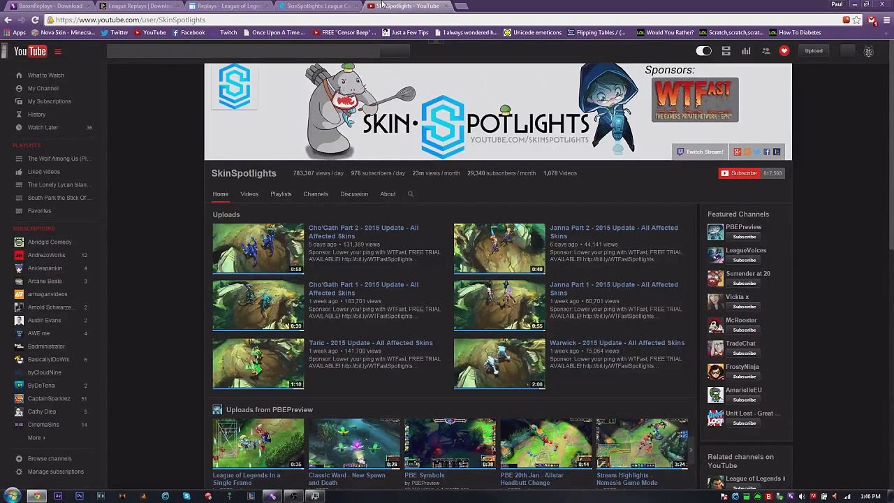Subscribe to Surrender at 20 channel
The height and width of the screenshot is (503, 894).
(x=745, y=284)
